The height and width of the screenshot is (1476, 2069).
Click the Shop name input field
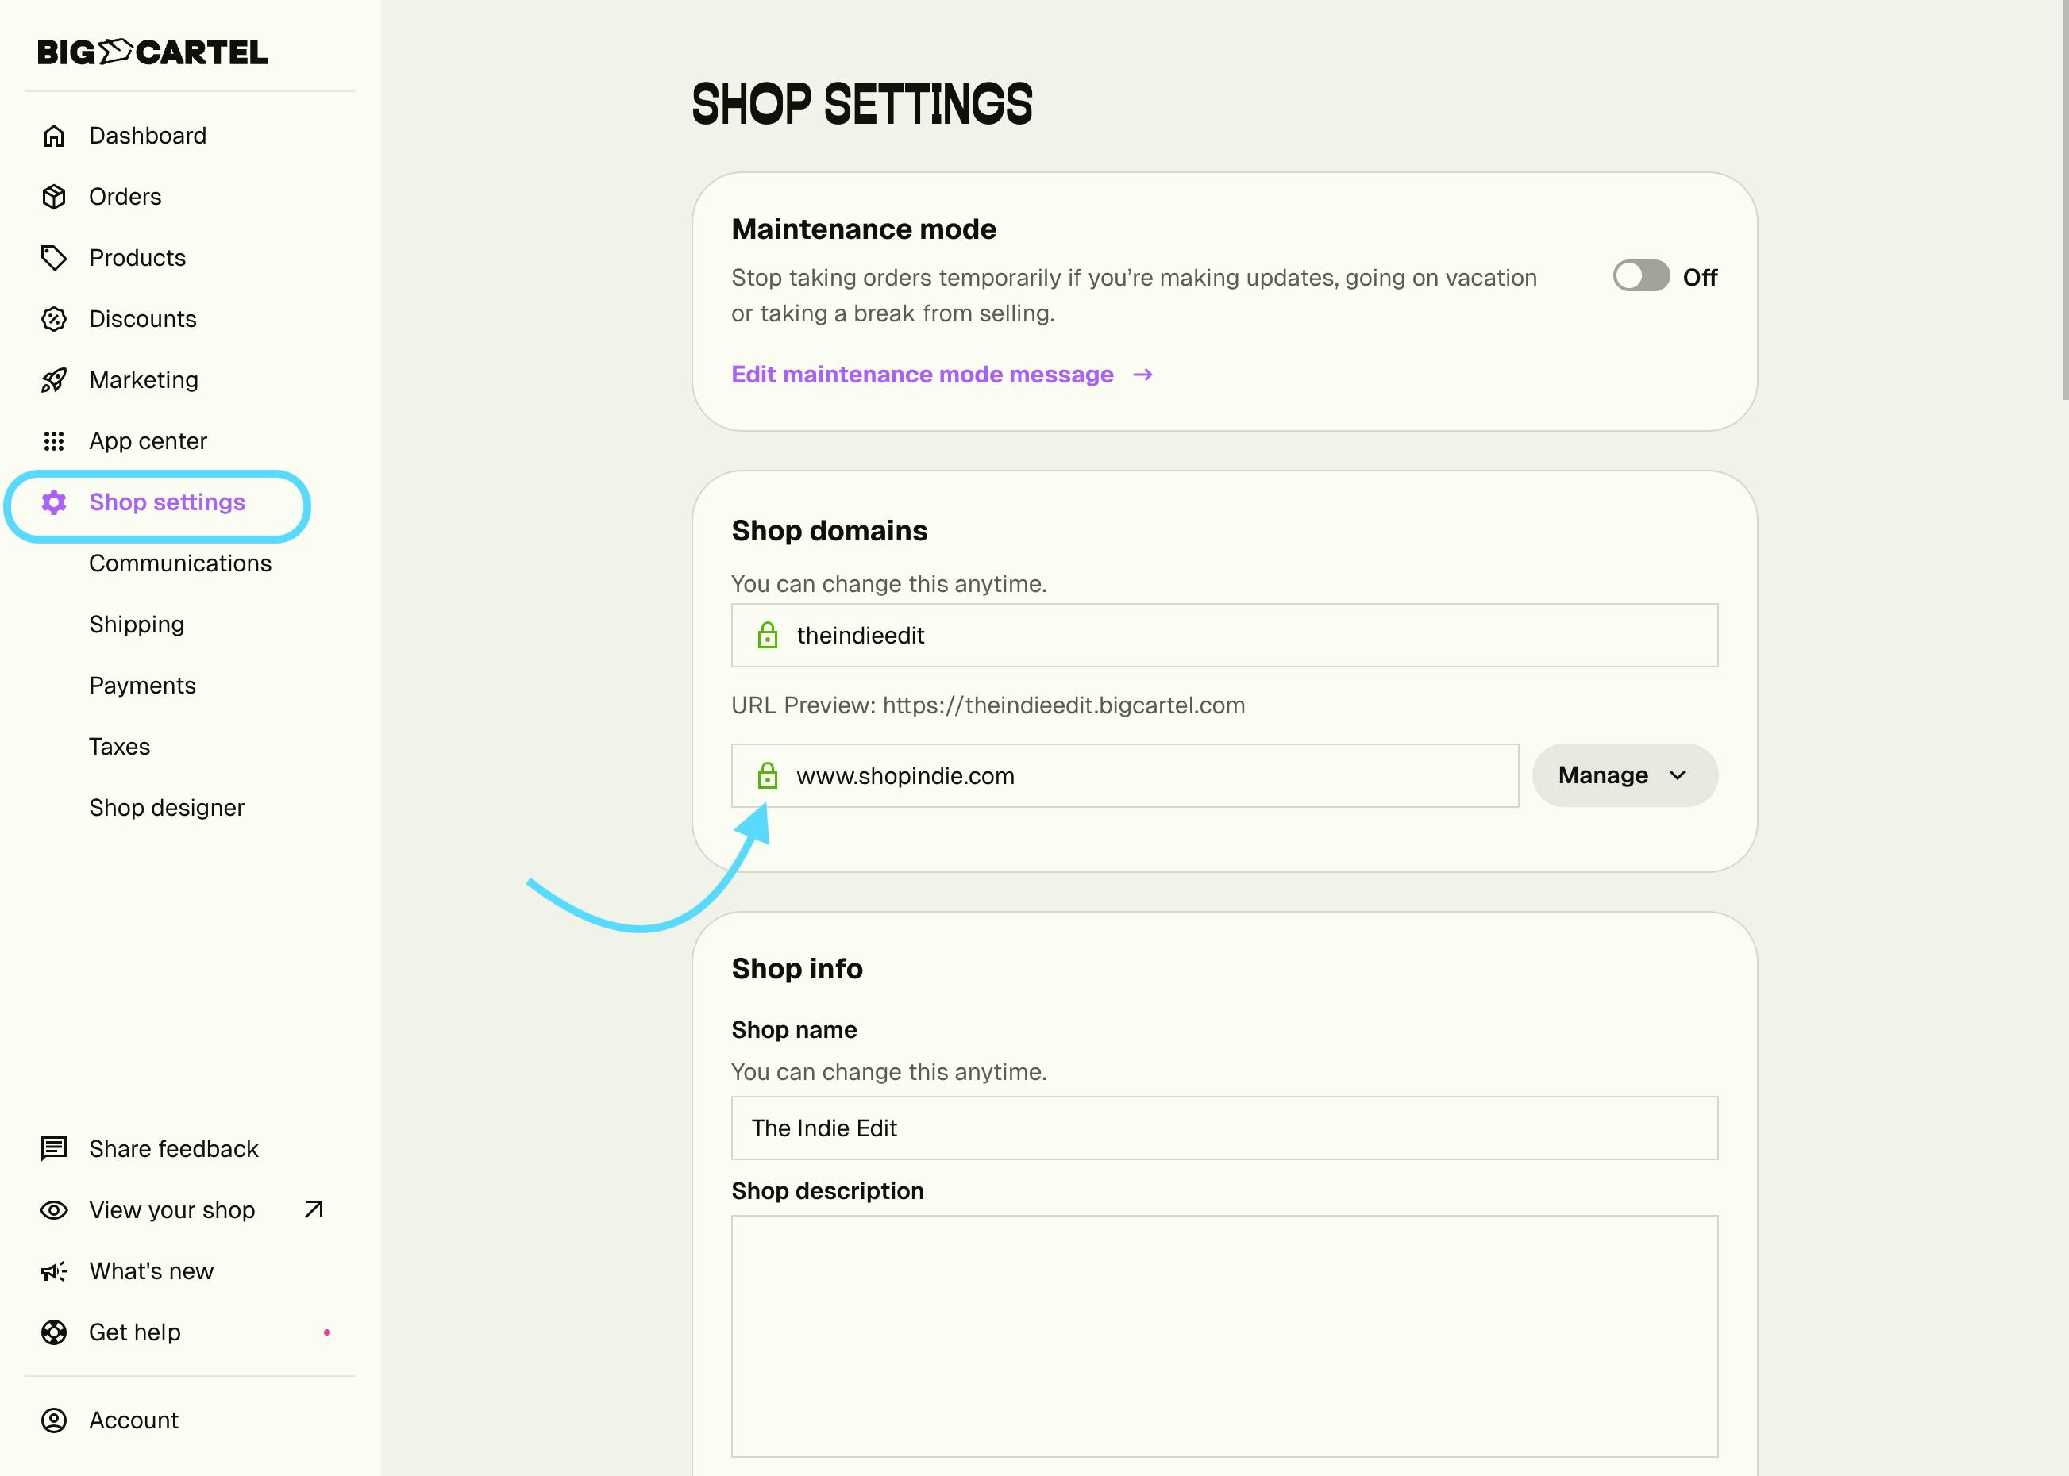point(1223,1128)
